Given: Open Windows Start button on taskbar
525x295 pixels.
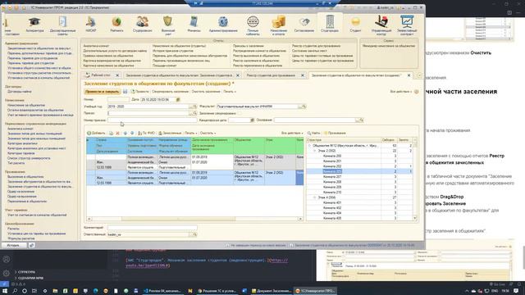Looking at the screenshot, I should tap(5, 291).
